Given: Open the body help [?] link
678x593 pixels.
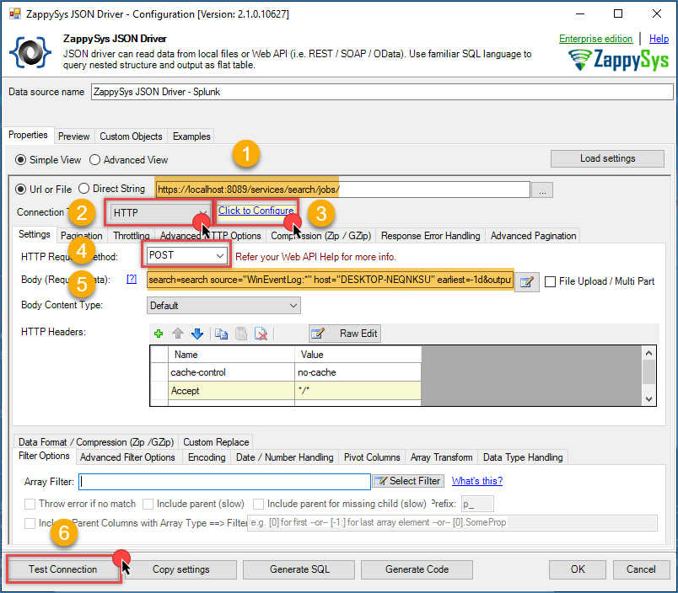Looking at the screenshot, I should point(132,280).
